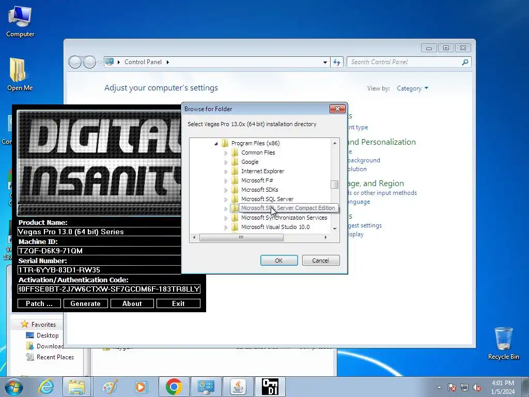
Task: Open the 'and Personalization' link in Control Panel
Action: pyautogui.click(x=382, y=142)
